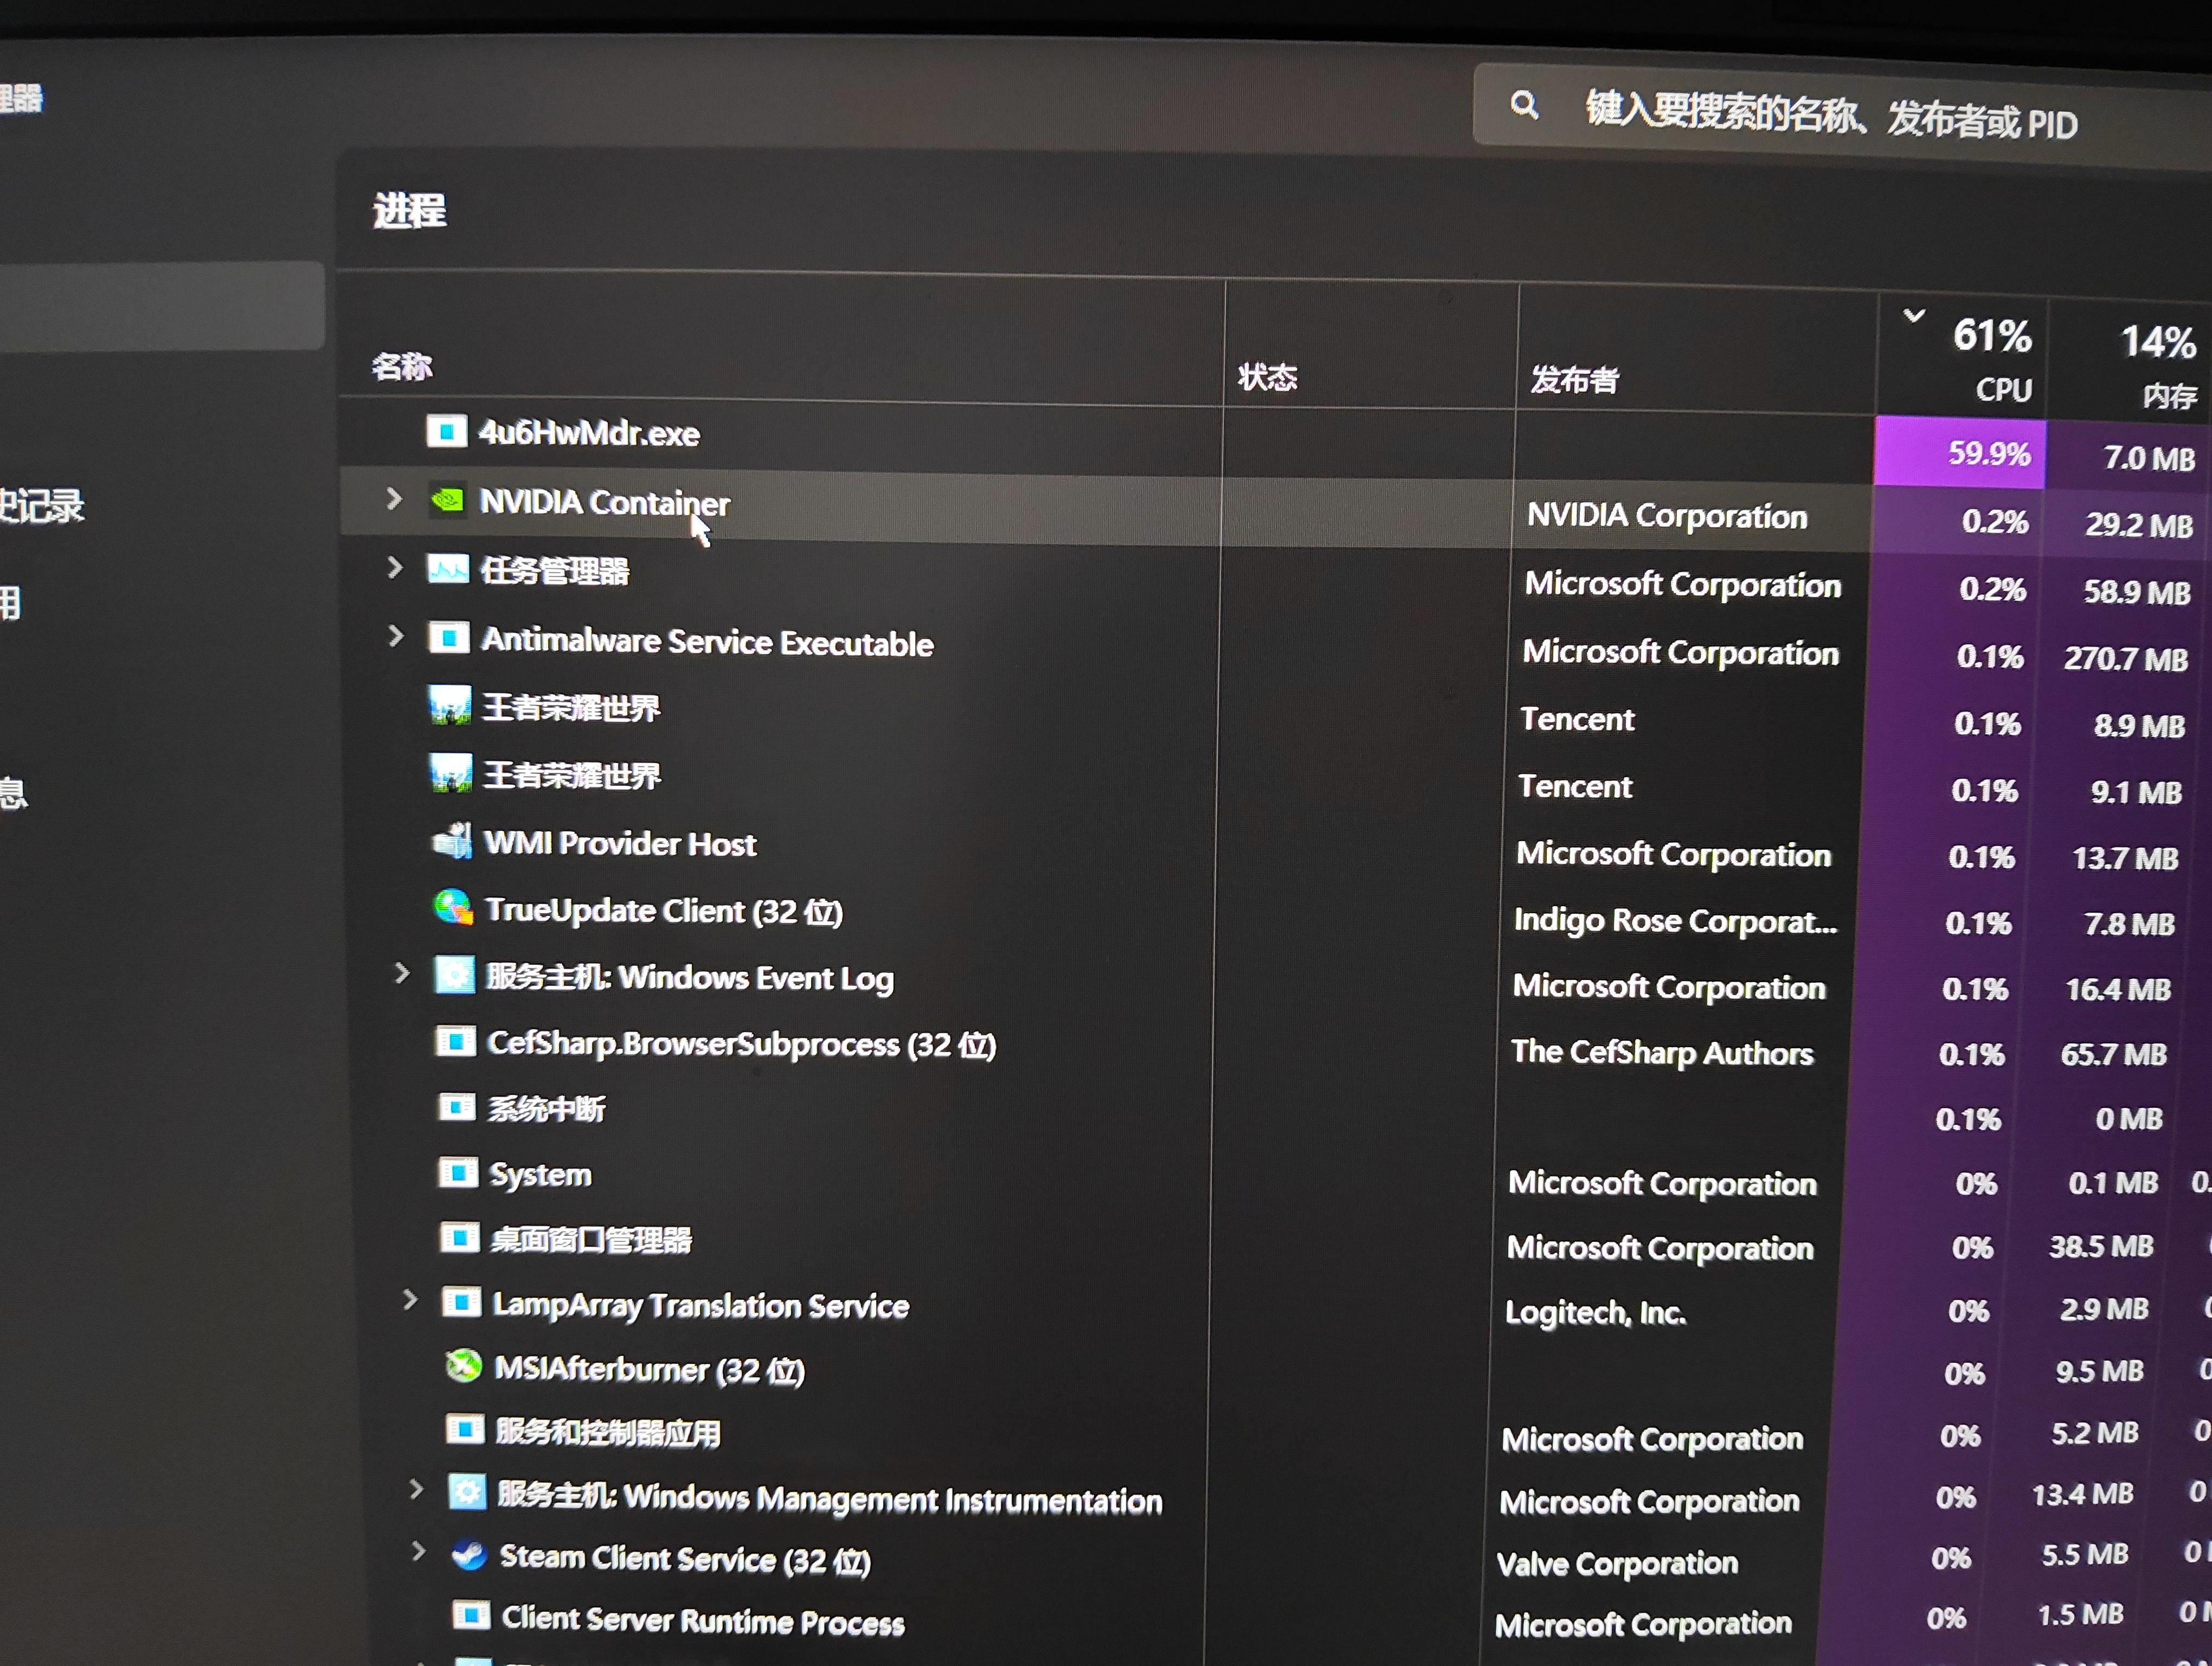Sort by the 发布者 column header
Image resolution: width=2212 pixels, height=1666 pixels.
click(1575, 379)
